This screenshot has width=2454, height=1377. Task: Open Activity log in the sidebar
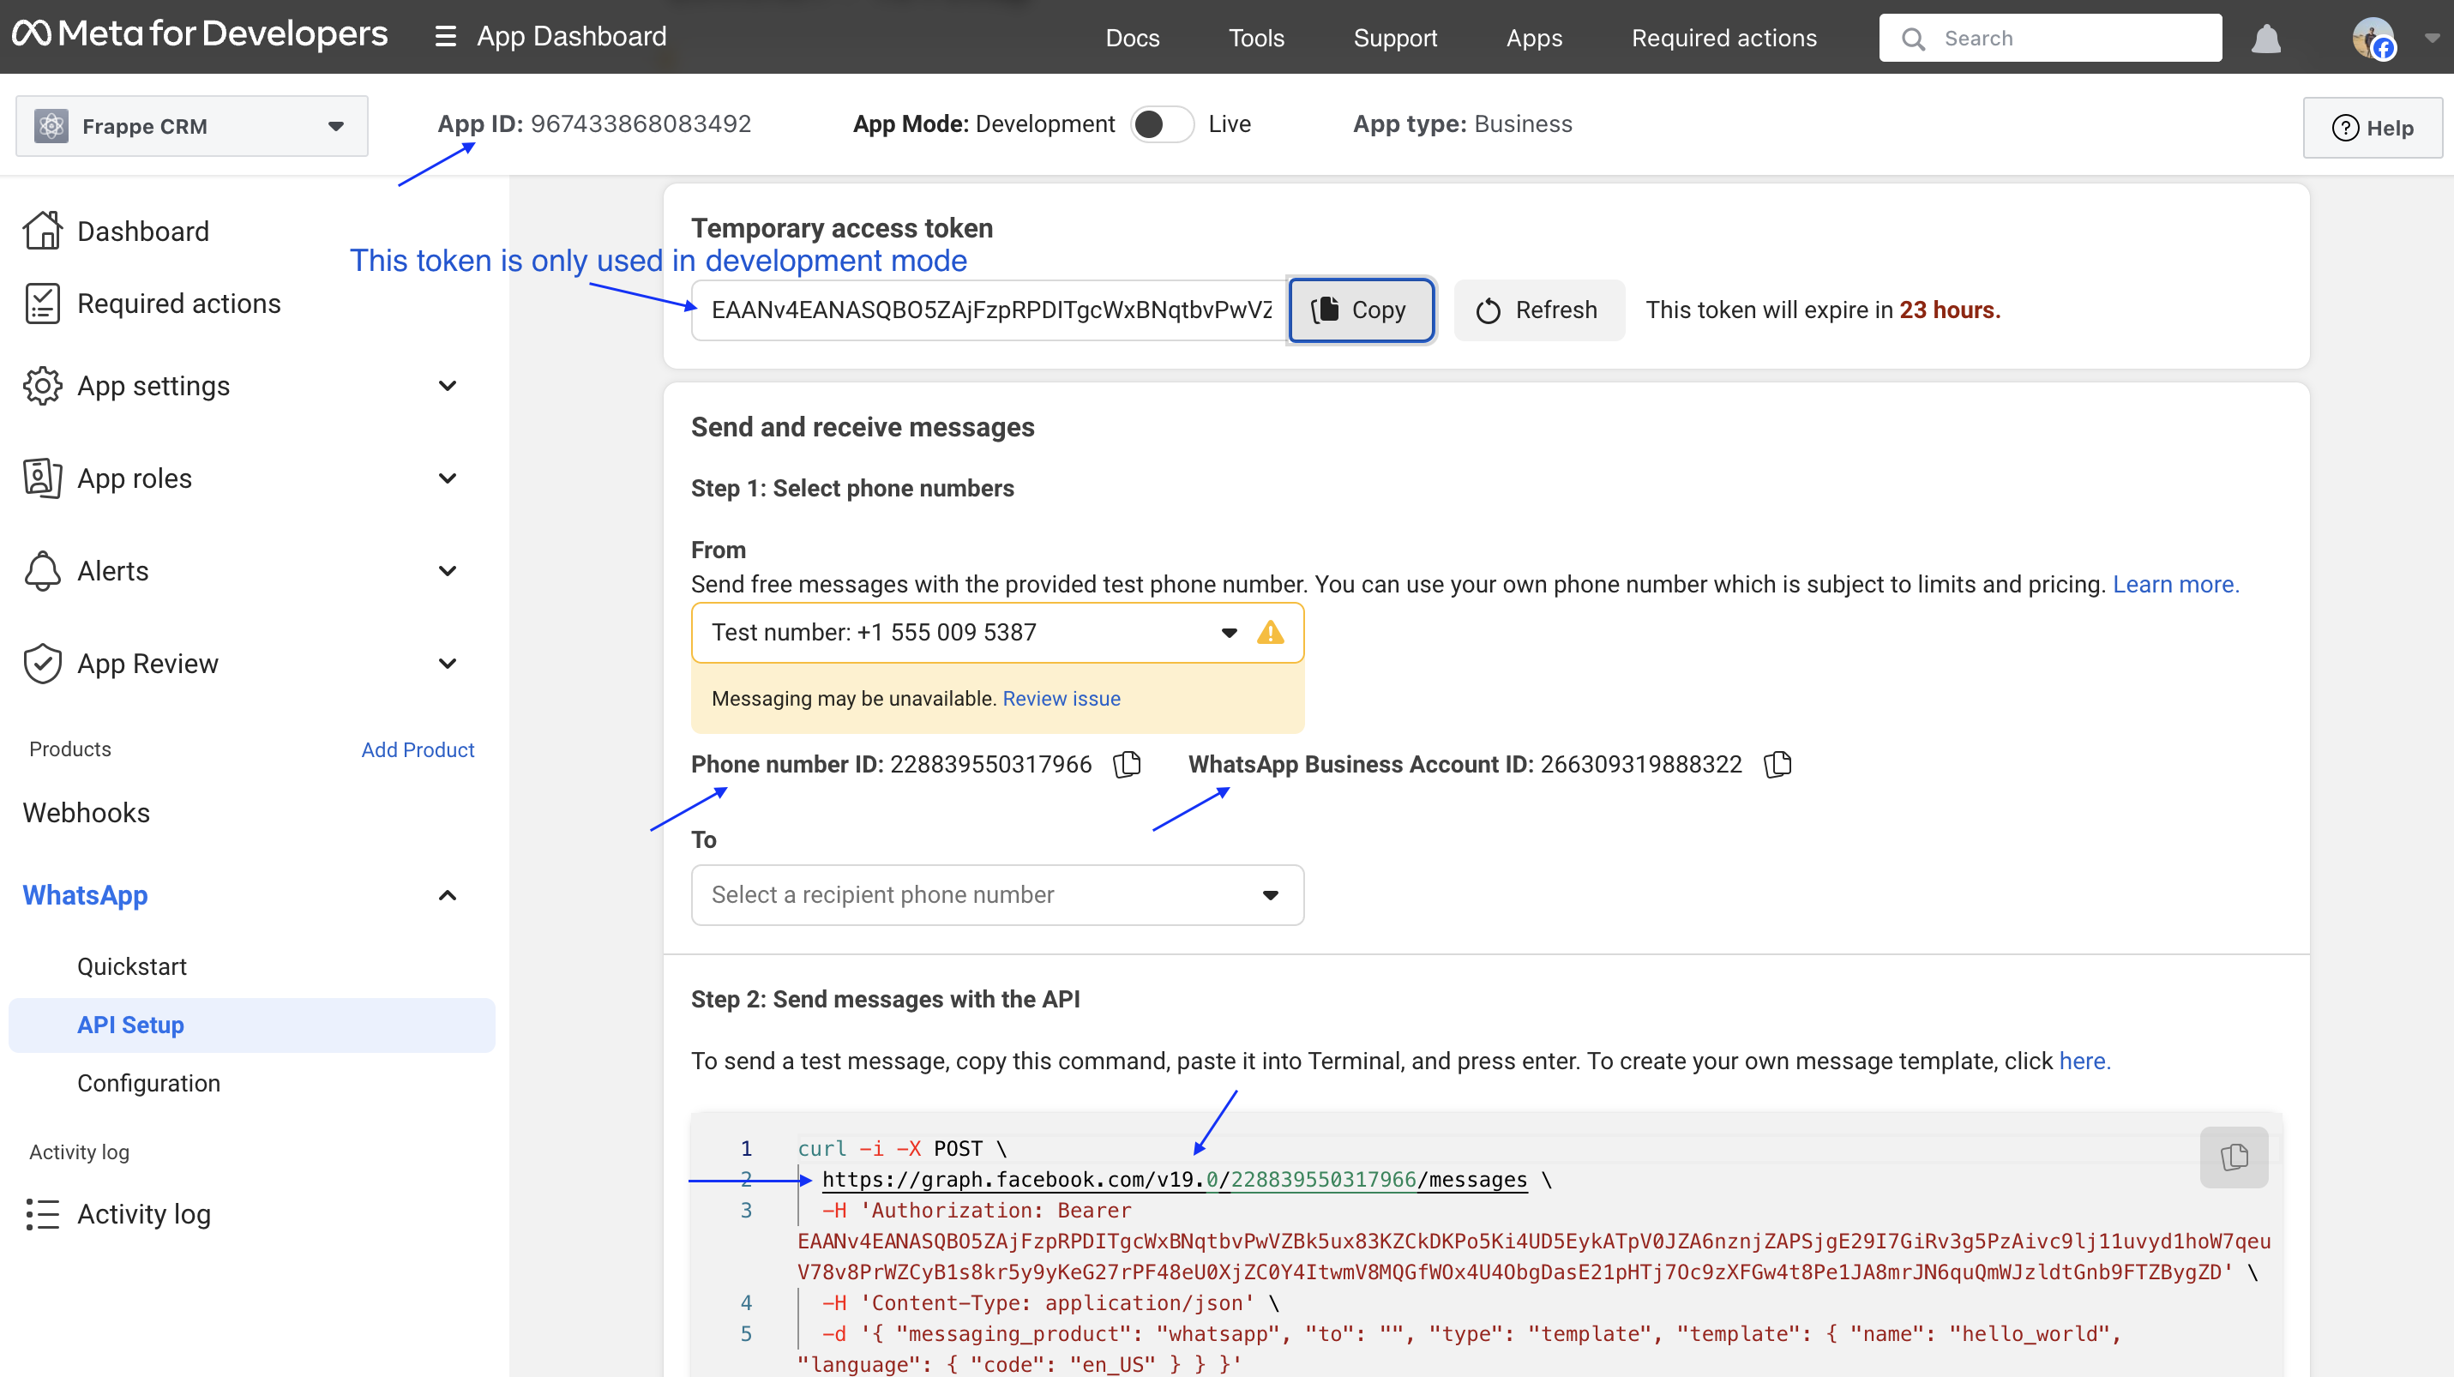(144, 1214)
